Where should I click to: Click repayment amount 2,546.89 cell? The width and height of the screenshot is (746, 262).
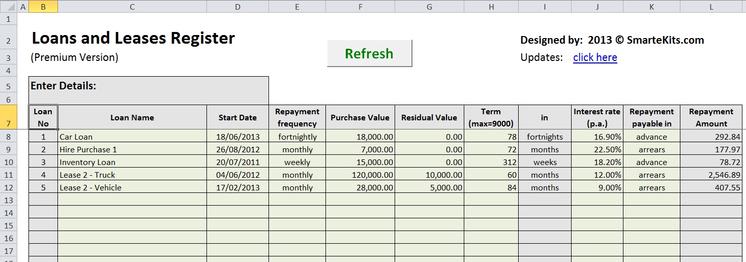pyautogui.click(x=711, y=175)
